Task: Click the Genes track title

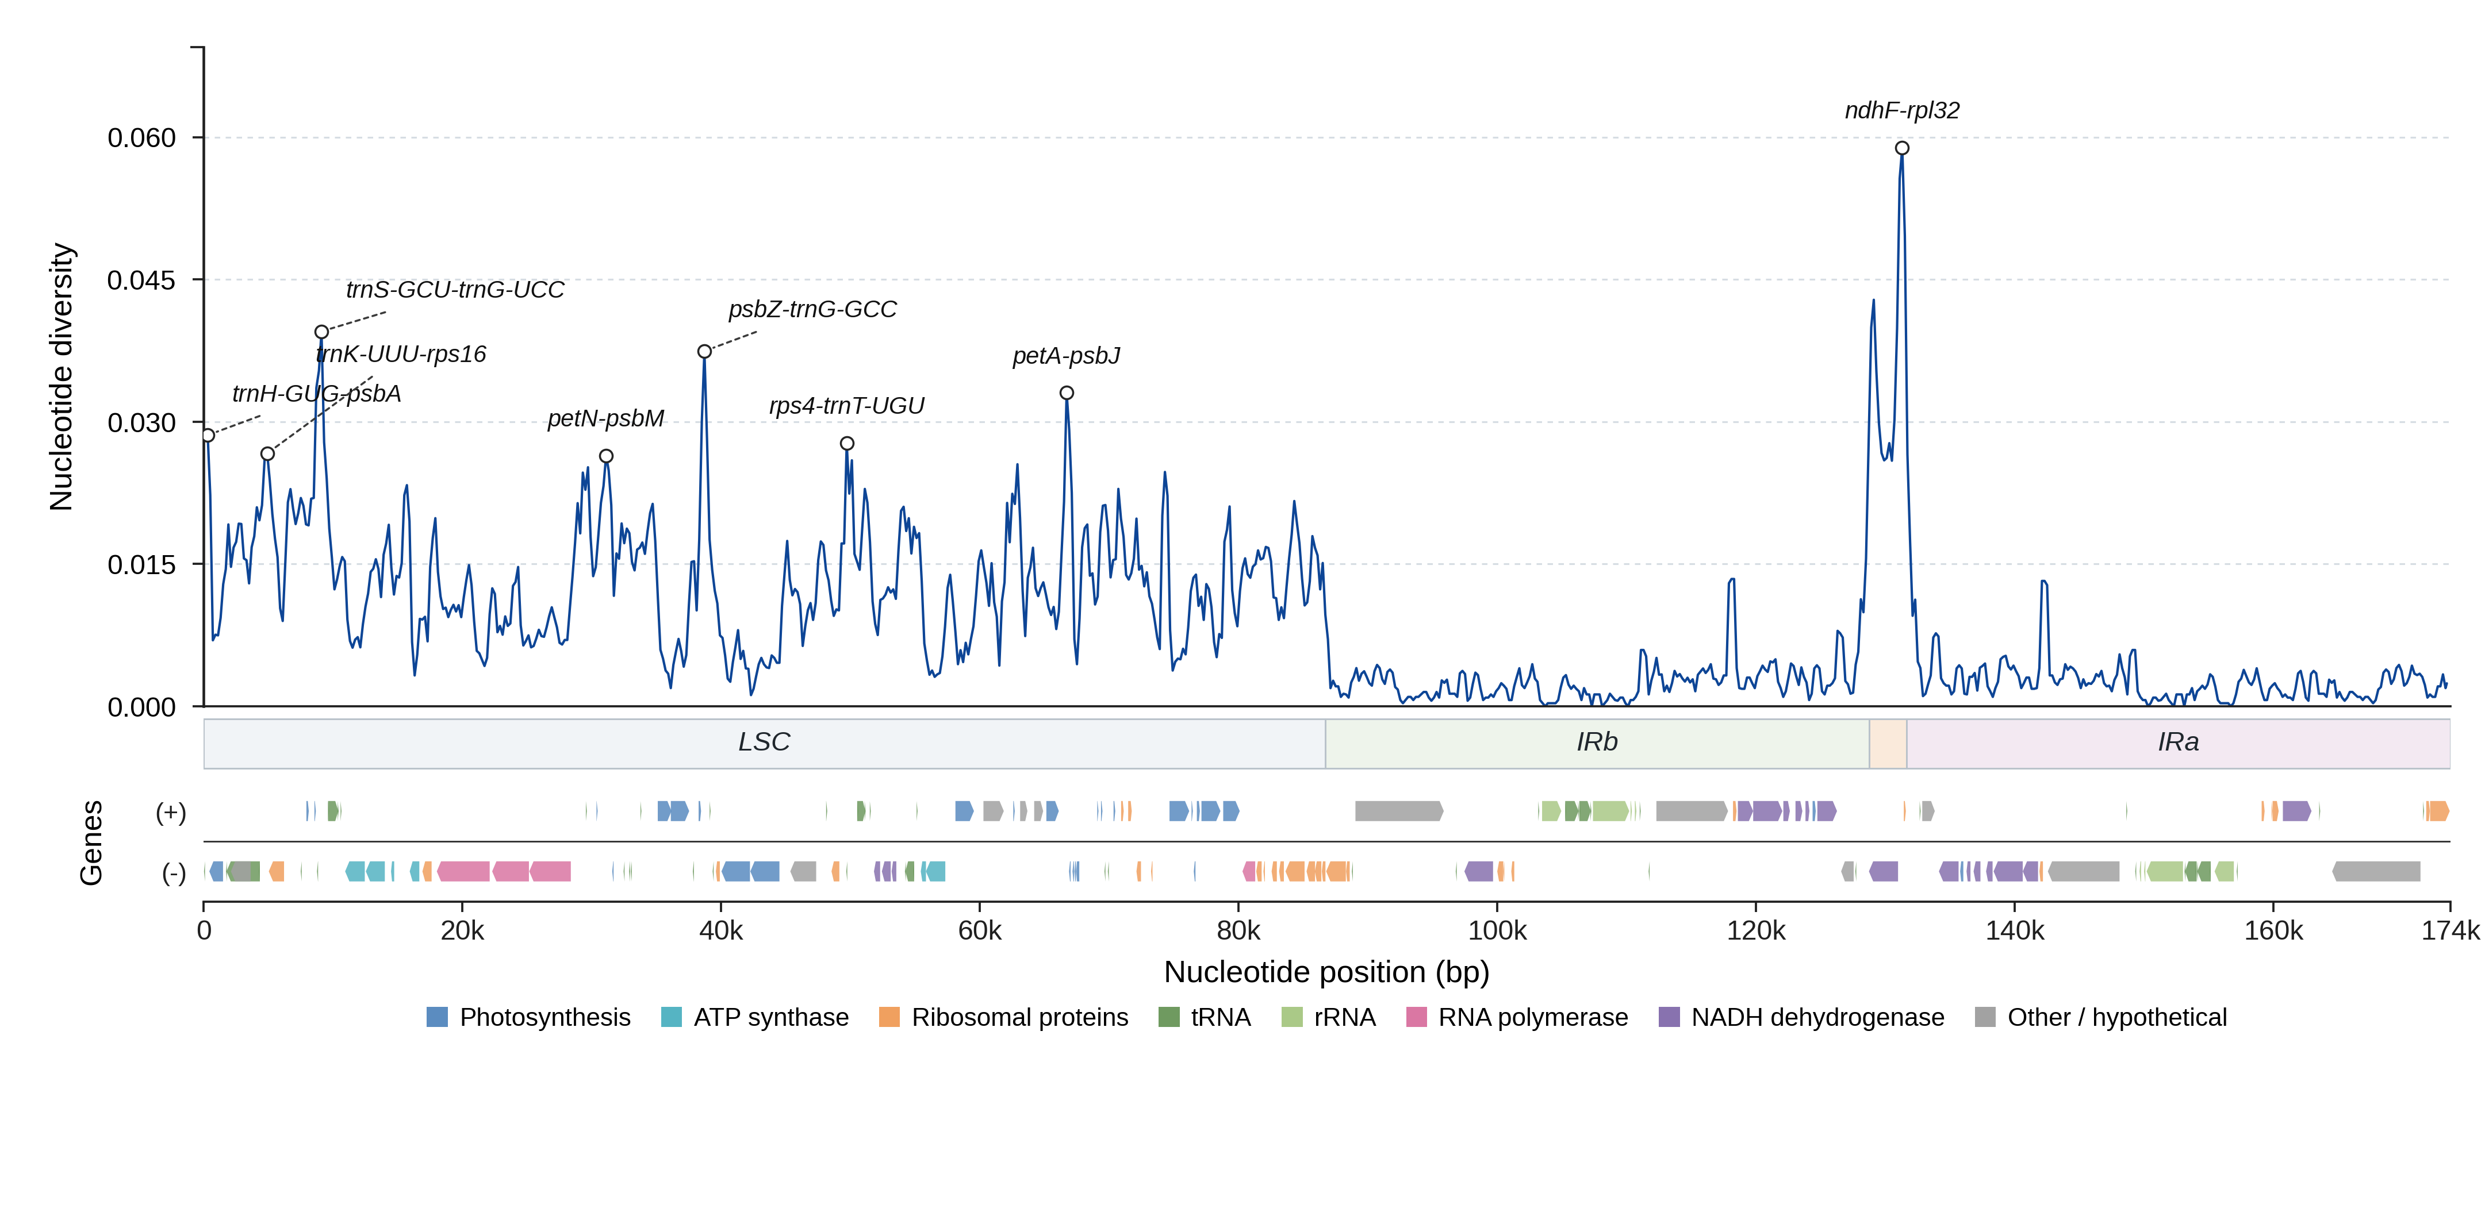Action: click(91, 842)
